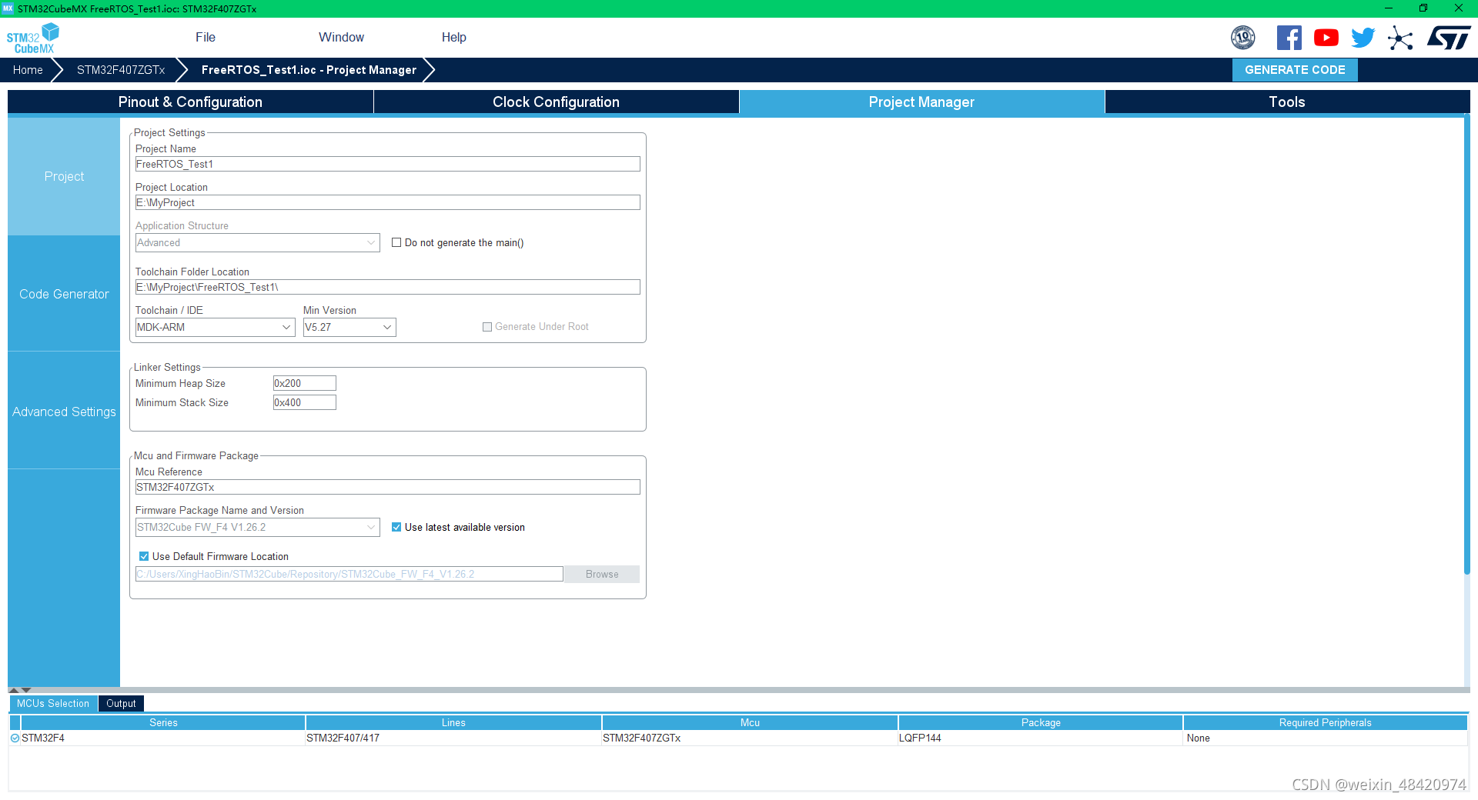
Task: Switch to Clock Configuration tab
Action: 556,102
